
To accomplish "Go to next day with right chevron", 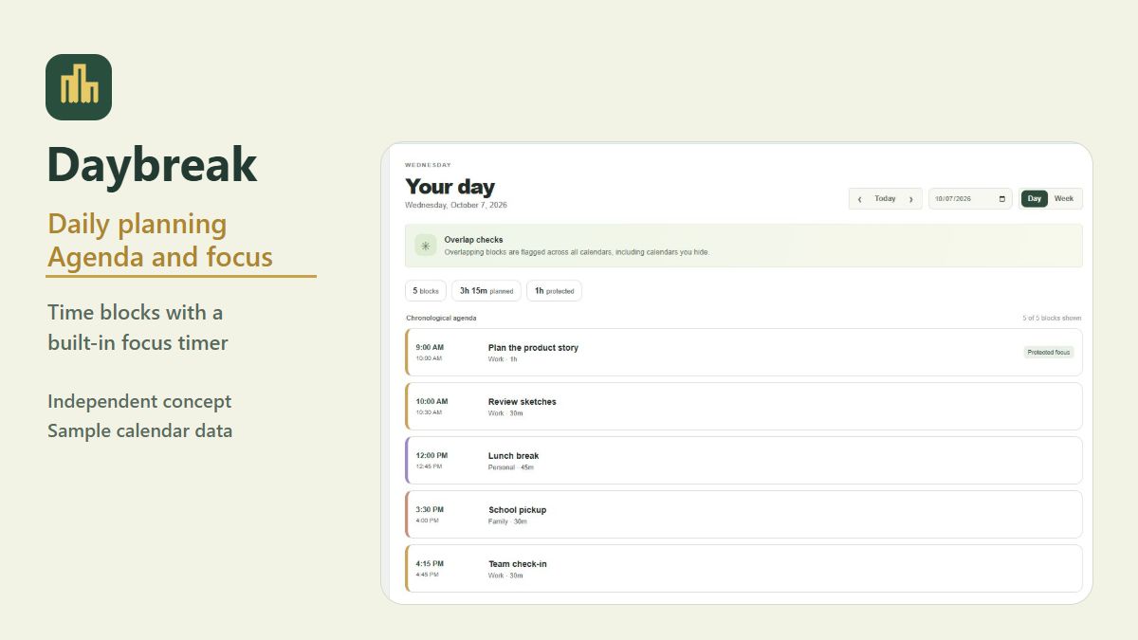I will pyautogui.click(x=911, y=199).
